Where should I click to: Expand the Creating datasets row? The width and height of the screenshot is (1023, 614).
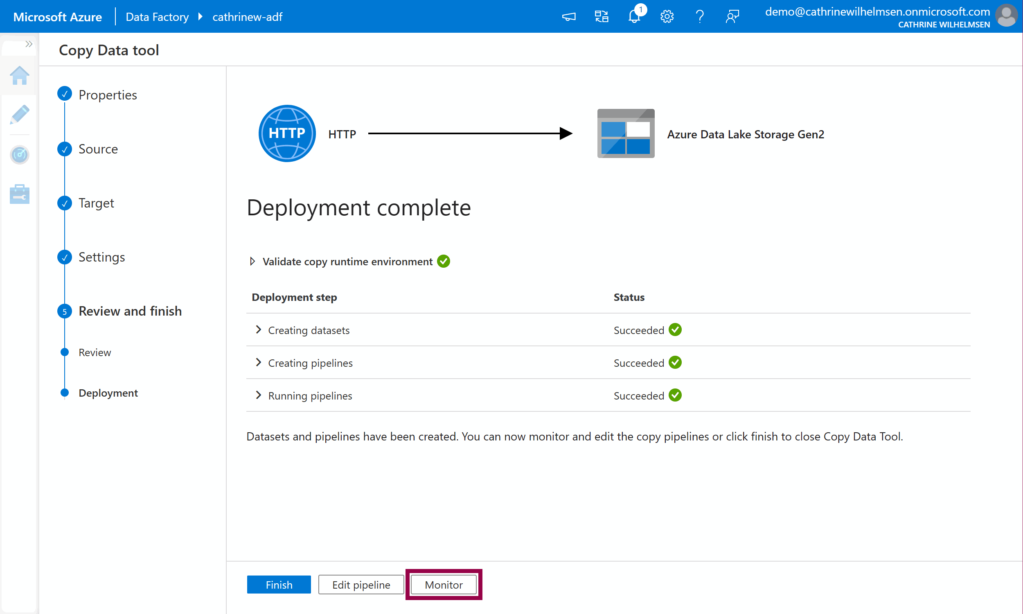pos(259,330)
